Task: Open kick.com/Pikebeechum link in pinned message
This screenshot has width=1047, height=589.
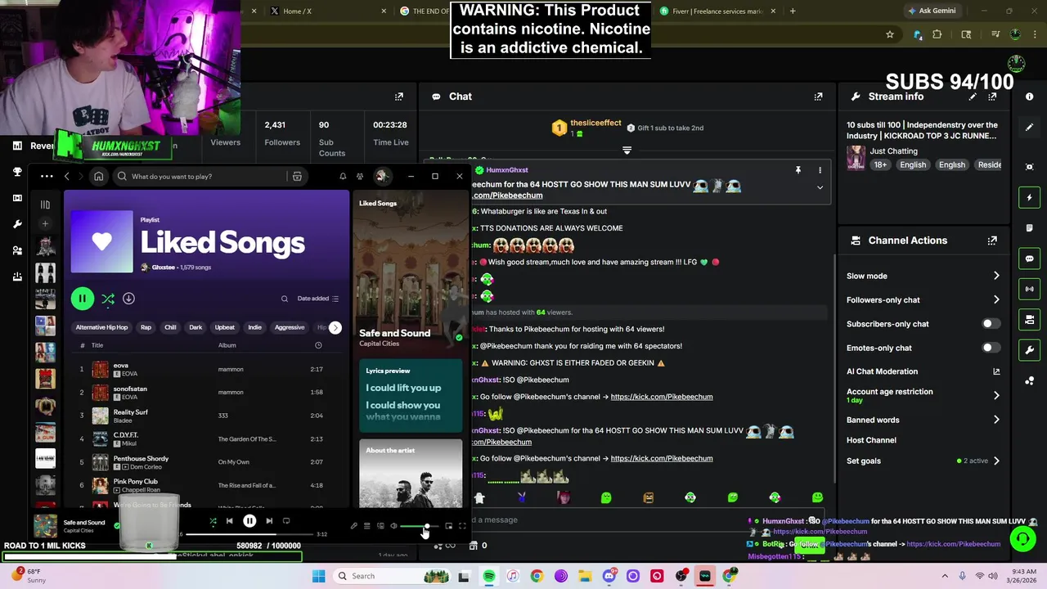Action: [x=507, y=196]
